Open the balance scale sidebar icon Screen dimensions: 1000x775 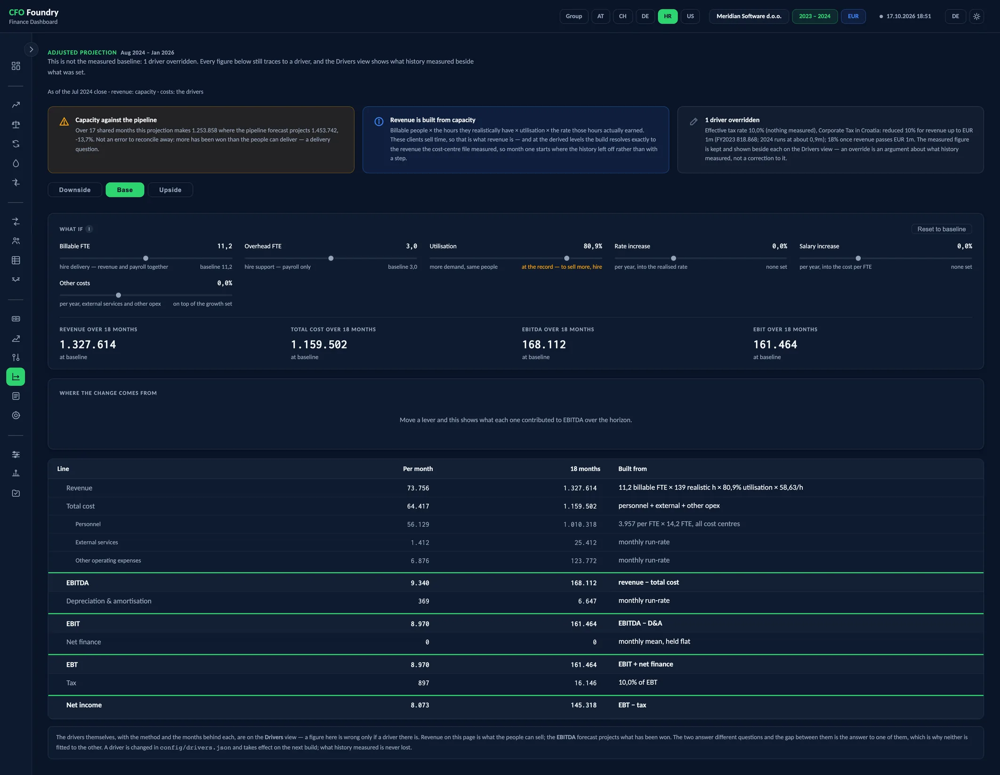[x=16, y=125]
